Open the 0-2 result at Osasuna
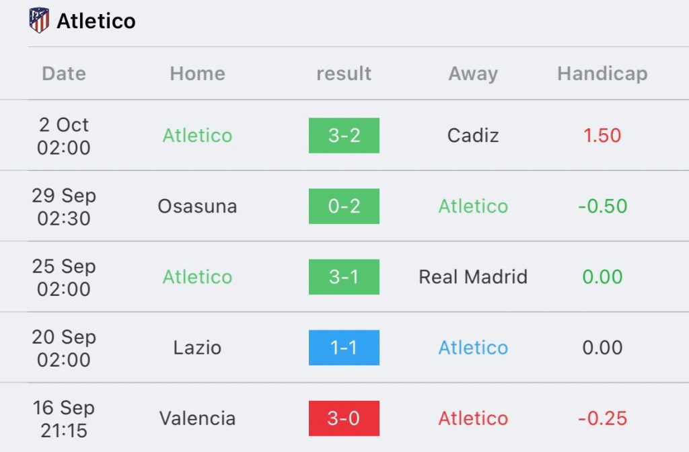This screenshot has height=452, width=689. point(344,206)
